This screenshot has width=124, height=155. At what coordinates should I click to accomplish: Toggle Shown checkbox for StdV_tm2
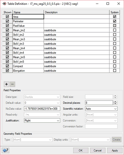[7, 34]
